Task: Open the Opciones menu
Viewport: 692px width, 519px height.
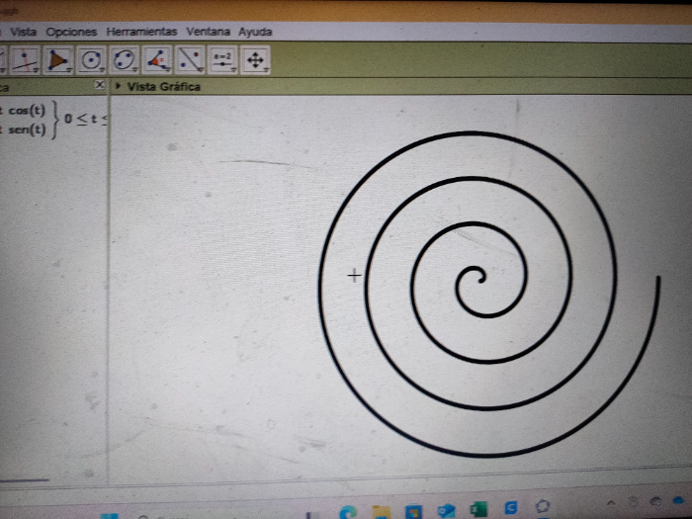Action: (71, 32)
